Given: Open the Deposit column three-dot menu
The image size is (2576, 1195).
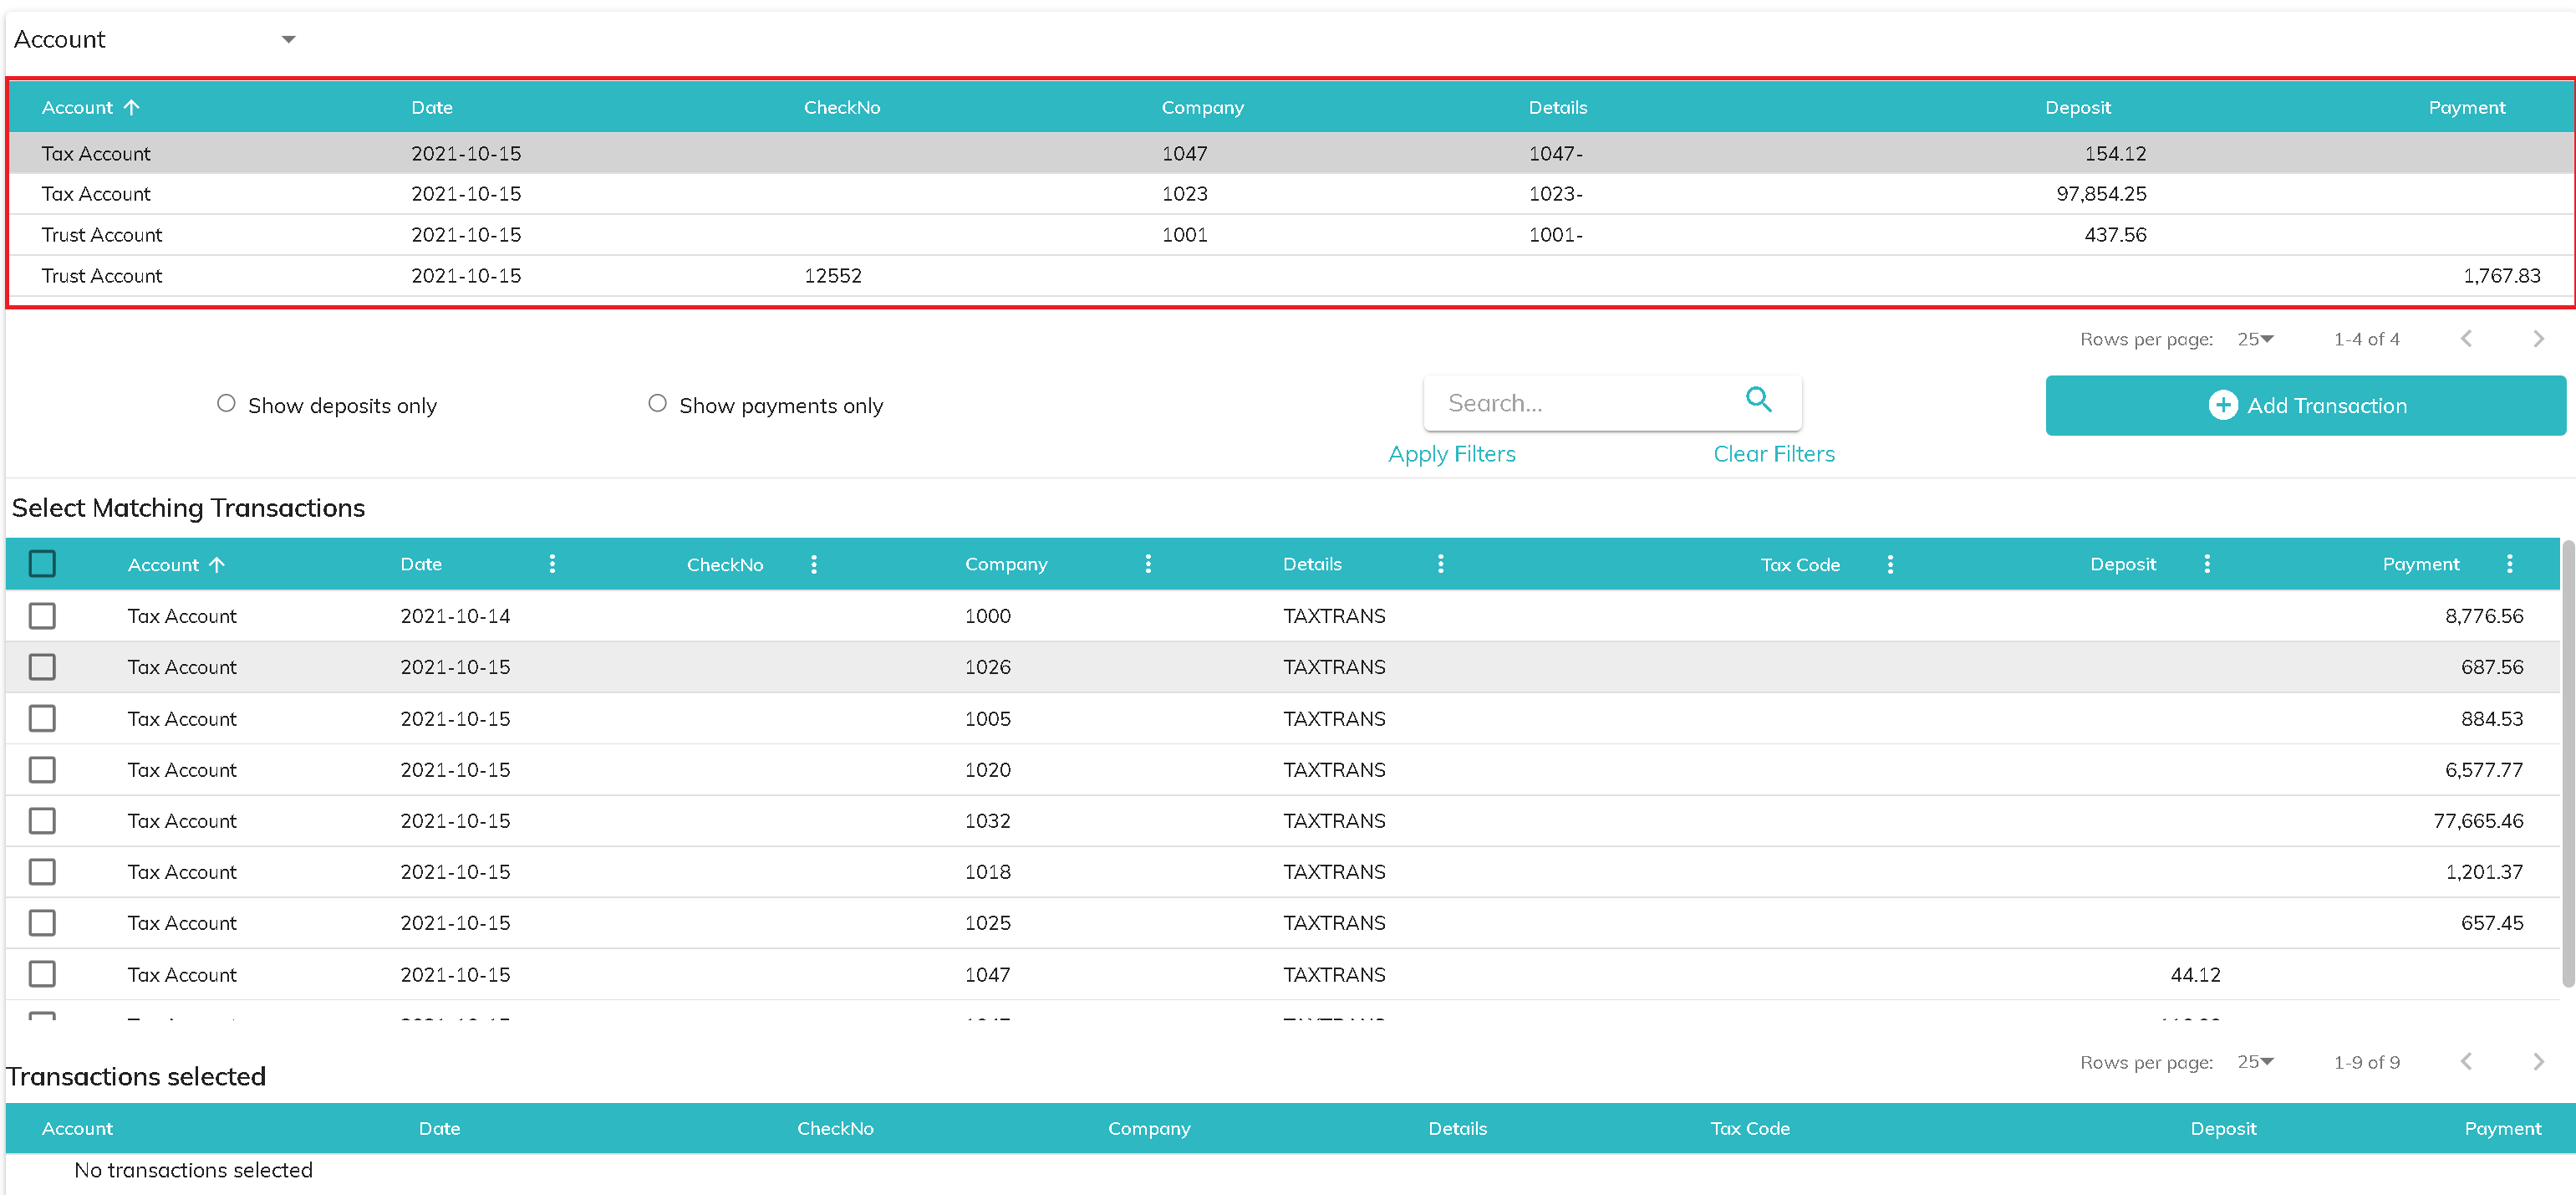Looking at the screenshot, I should (2206, 564).
